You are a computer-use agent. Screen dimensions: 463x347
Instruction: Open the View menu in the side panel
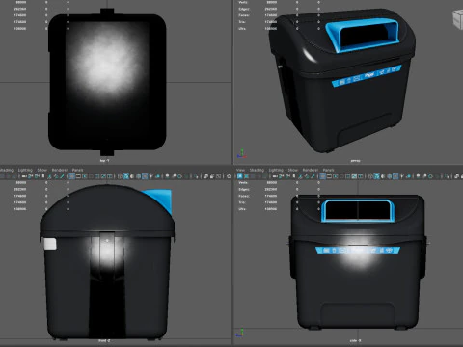point(240,170)
